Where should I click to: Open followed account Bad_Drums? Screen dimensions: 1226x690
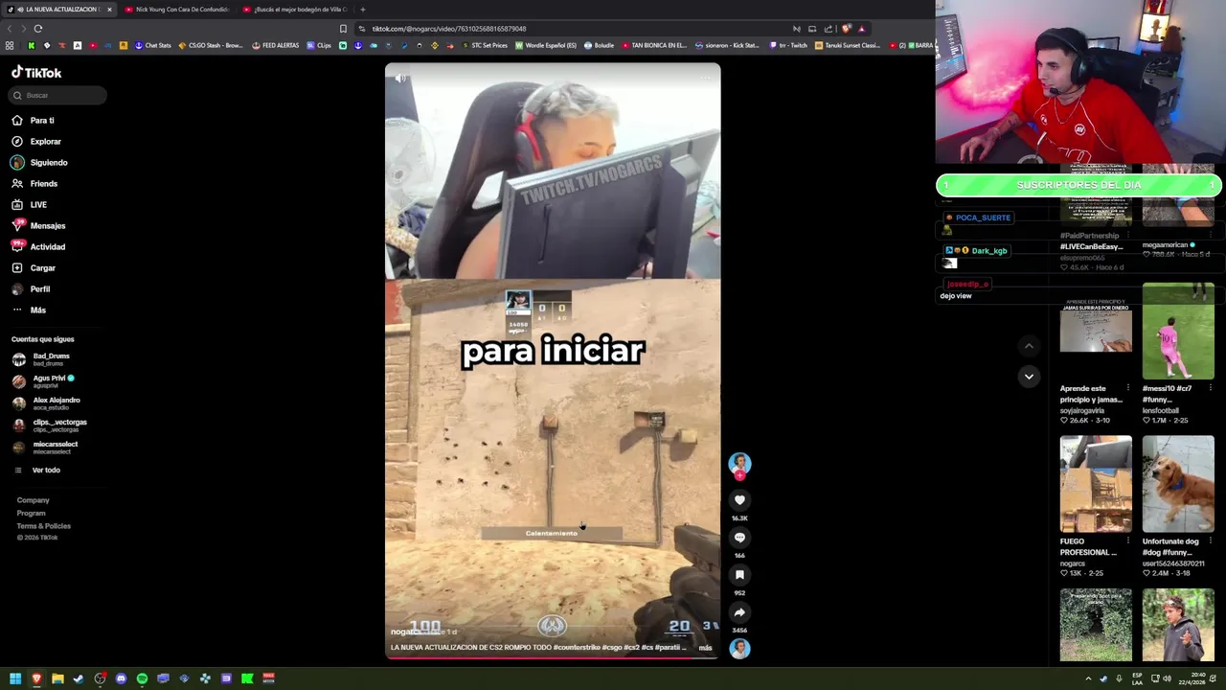coord(40,359)
